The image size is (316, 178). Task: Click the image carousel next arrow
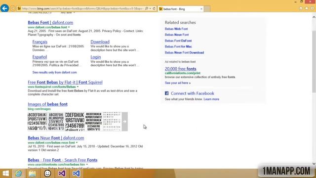pyautogui.click(x=125, y=122)
